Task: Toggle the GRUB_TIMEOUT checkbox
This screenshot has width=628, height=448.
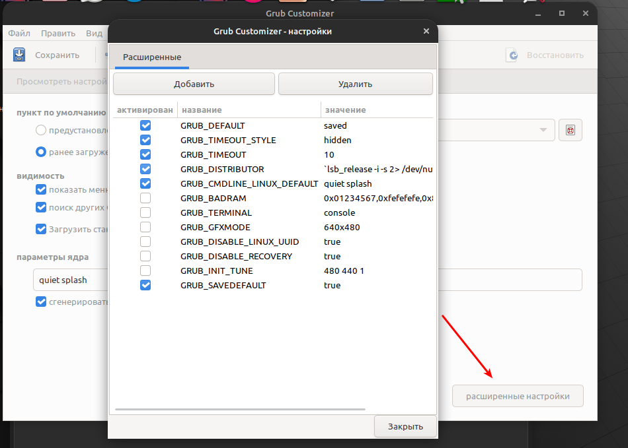Action: coord(145,154)
